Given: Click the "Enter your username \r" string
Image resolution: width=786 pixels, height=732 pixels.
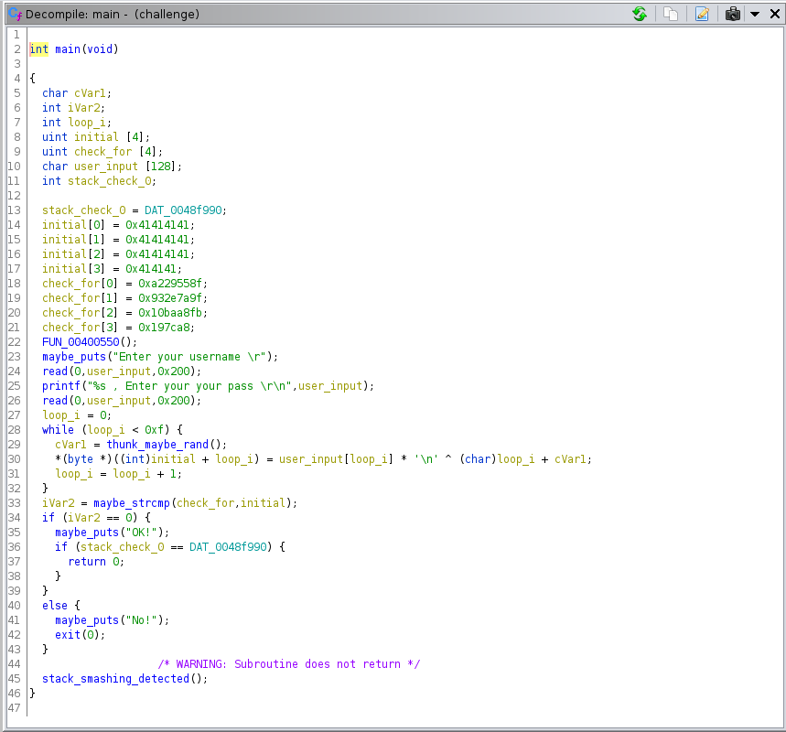Looking at the screenshot, I should click(x=189, y=357).
